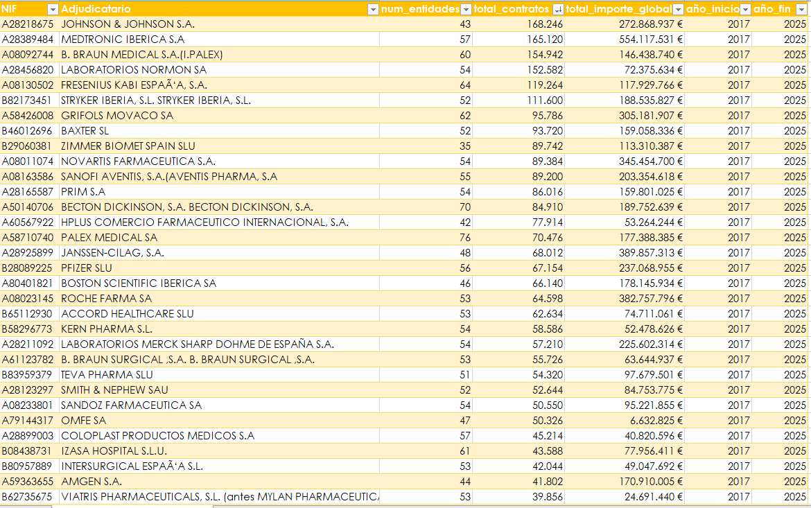Select cell JOHNSON & JOHNSON S.A.
Screen dimensions: 811x508
click(219, 24)
